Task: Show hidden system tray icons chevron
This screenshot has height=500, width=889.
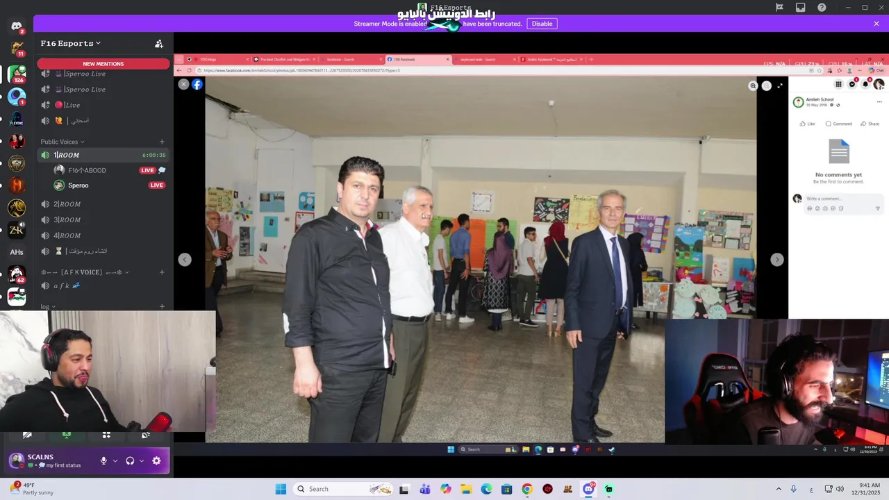Action: pos(779,489)
